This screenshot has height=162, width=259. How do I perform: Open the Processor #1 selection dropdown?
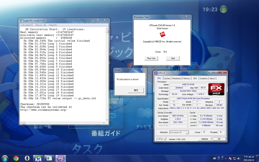pyautogui.click(x=179, y=132)
